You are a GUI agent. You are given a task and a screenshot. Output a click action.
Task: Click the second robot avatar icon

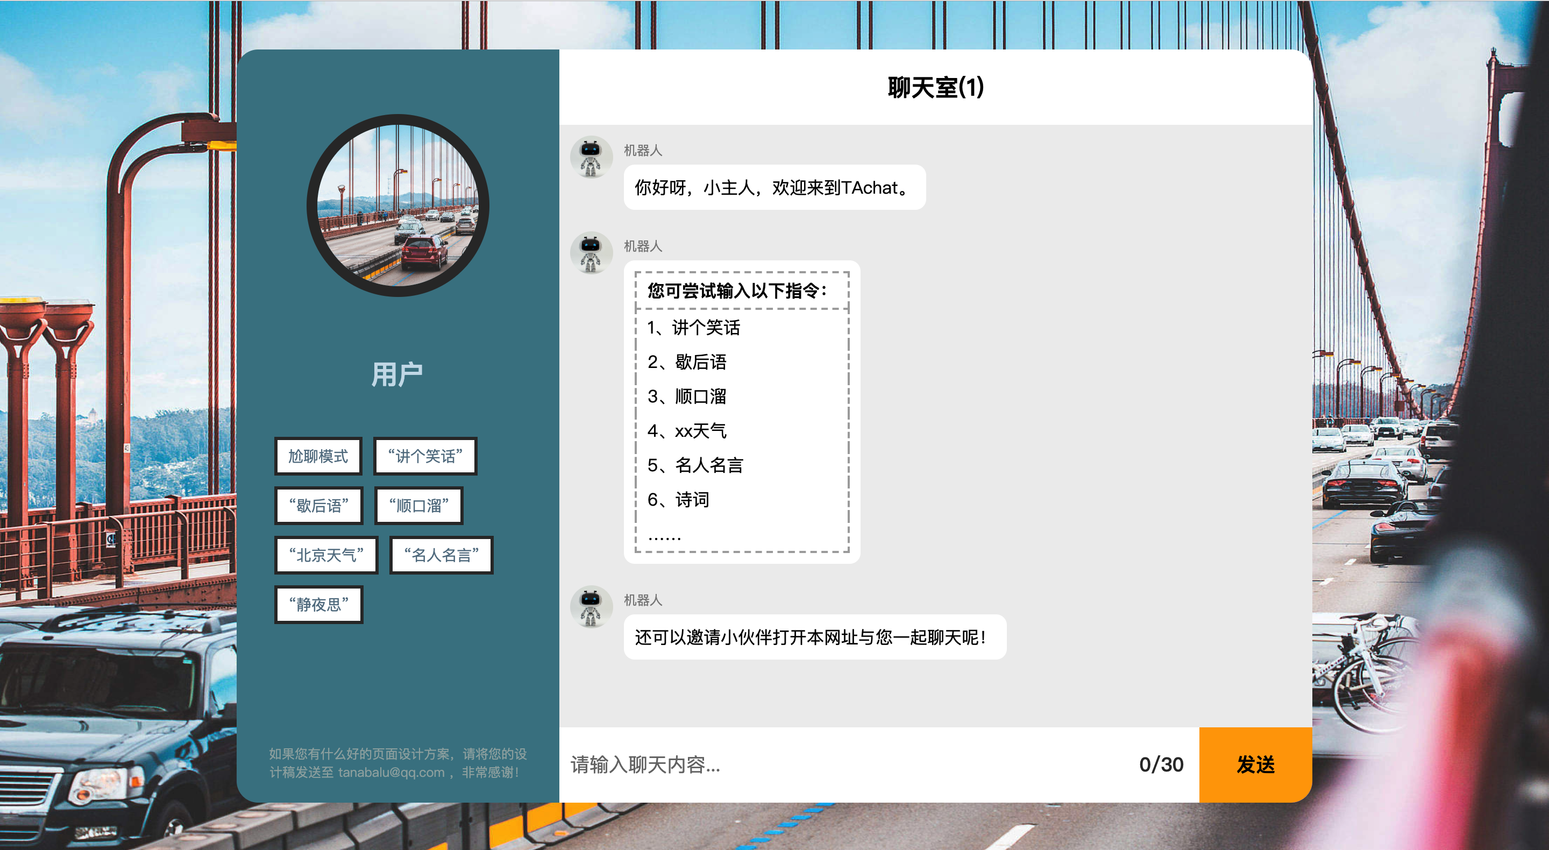coord(591,253)
